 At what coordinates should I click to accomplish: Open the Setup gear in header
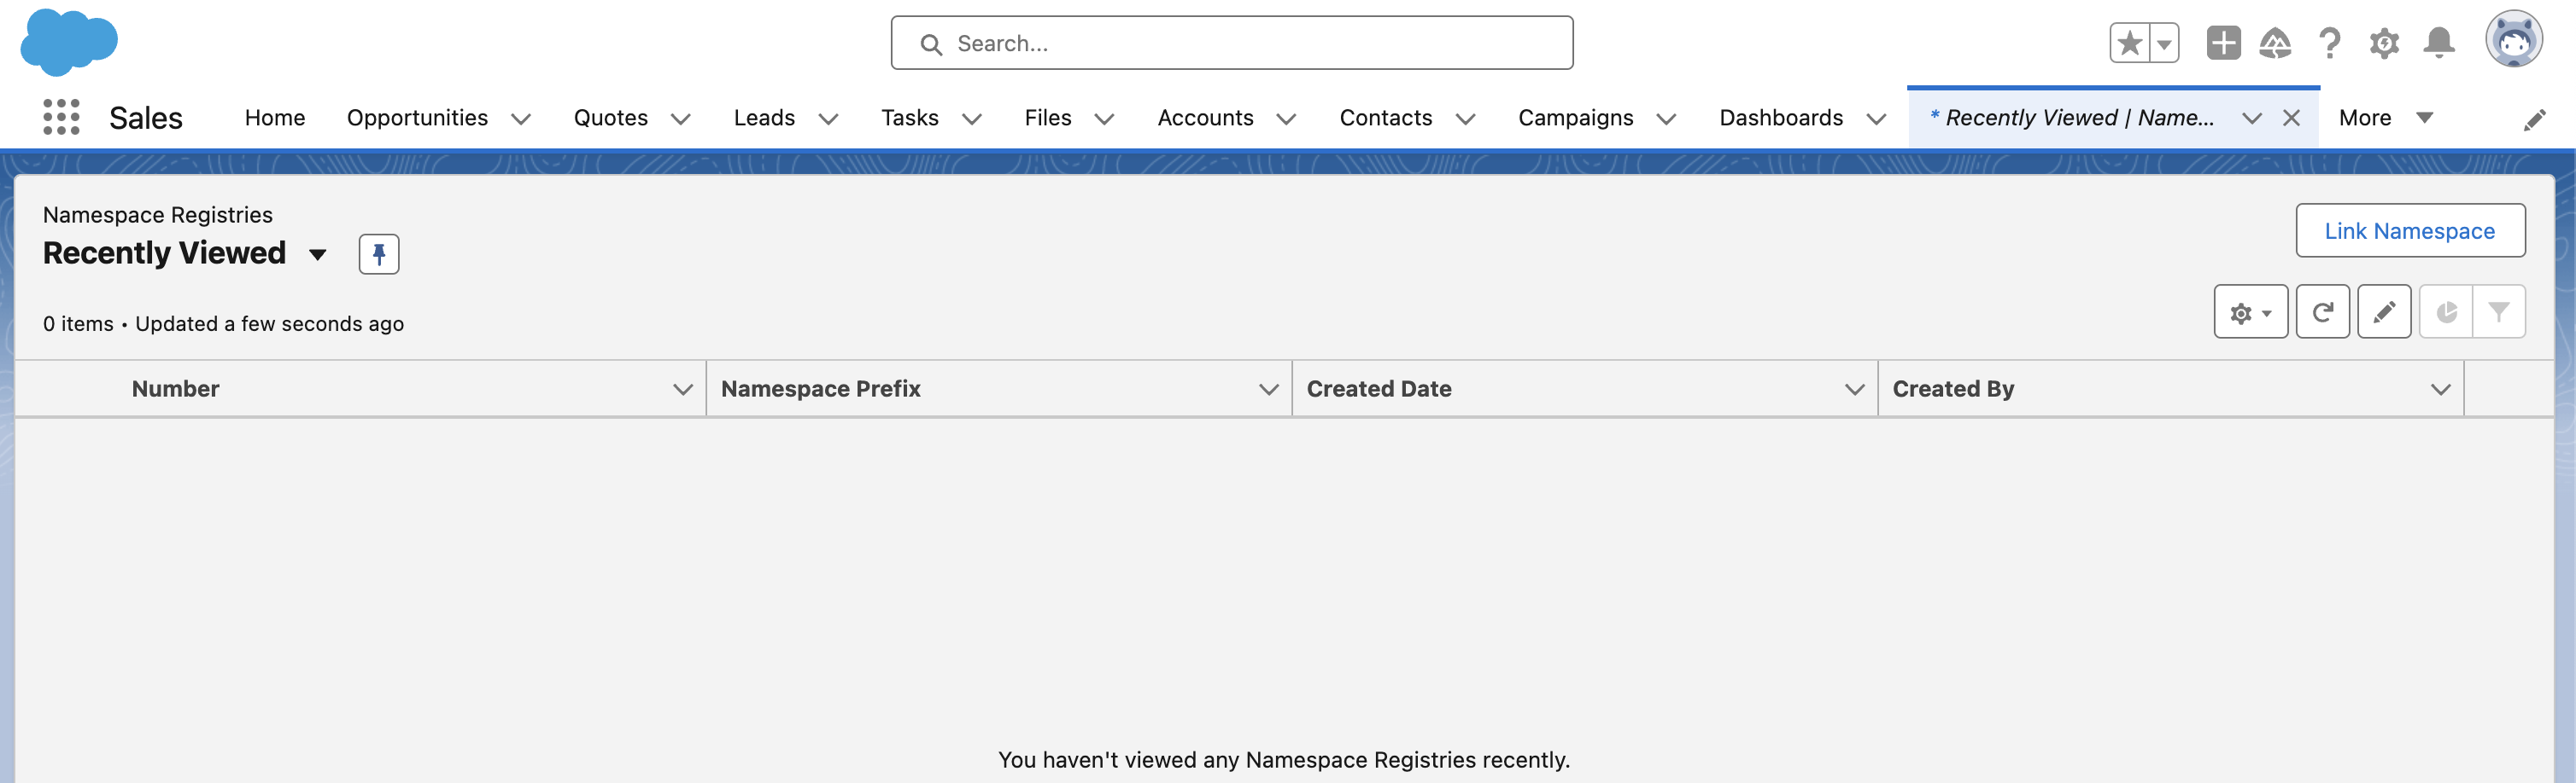[2384, 43]
